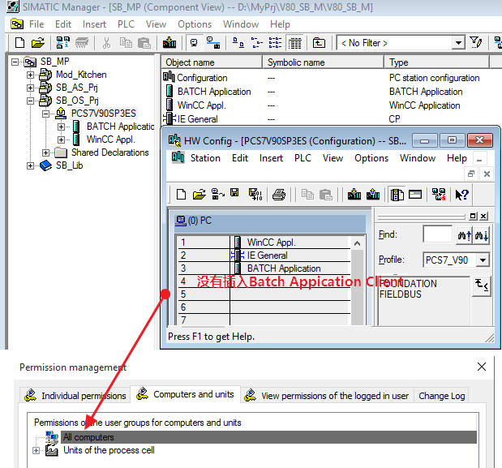The image size is (502, 468).
Task: Click Address Overview icon in HW Config toolbar
Action: click(415, 195)
